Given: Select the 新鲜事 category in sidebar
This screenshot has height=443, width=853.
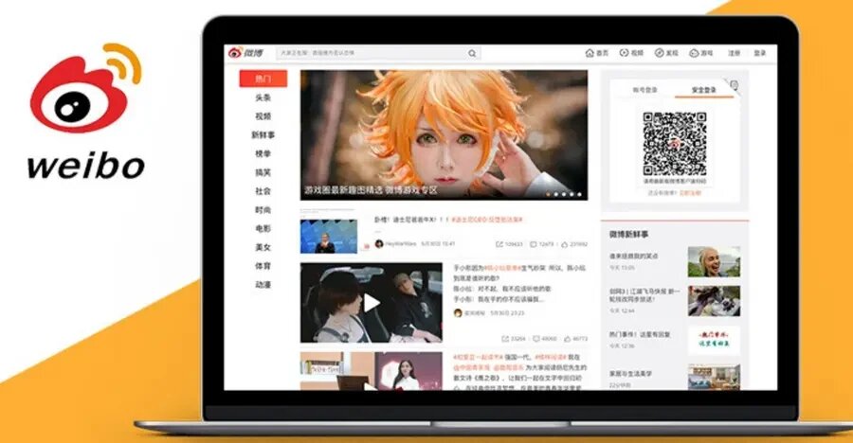Looking at the screenshot, I should (263, 134).
